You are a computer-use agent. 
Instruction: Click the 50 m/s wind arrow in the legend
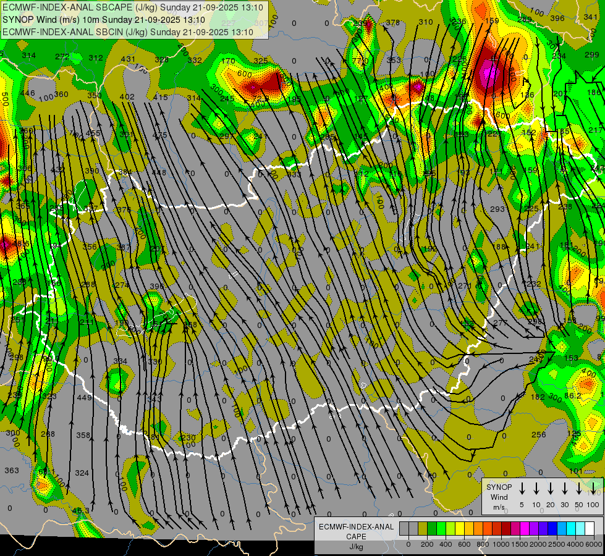(x=579, y=488)
